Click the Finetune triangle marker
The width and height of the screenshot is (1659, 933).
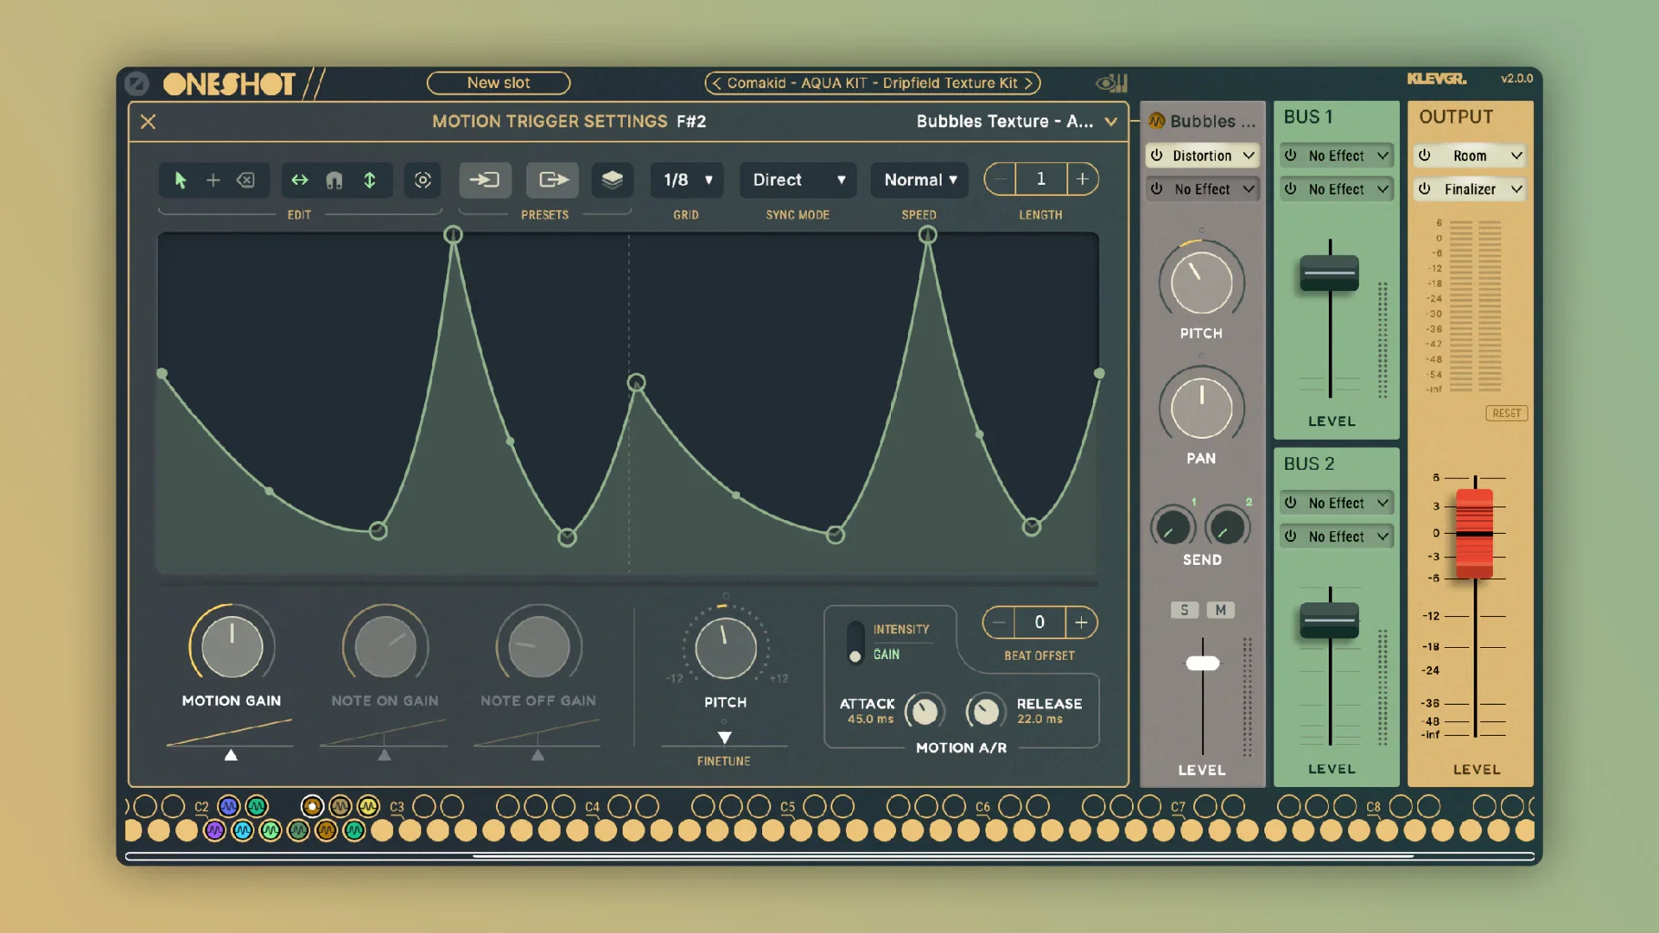725,738
